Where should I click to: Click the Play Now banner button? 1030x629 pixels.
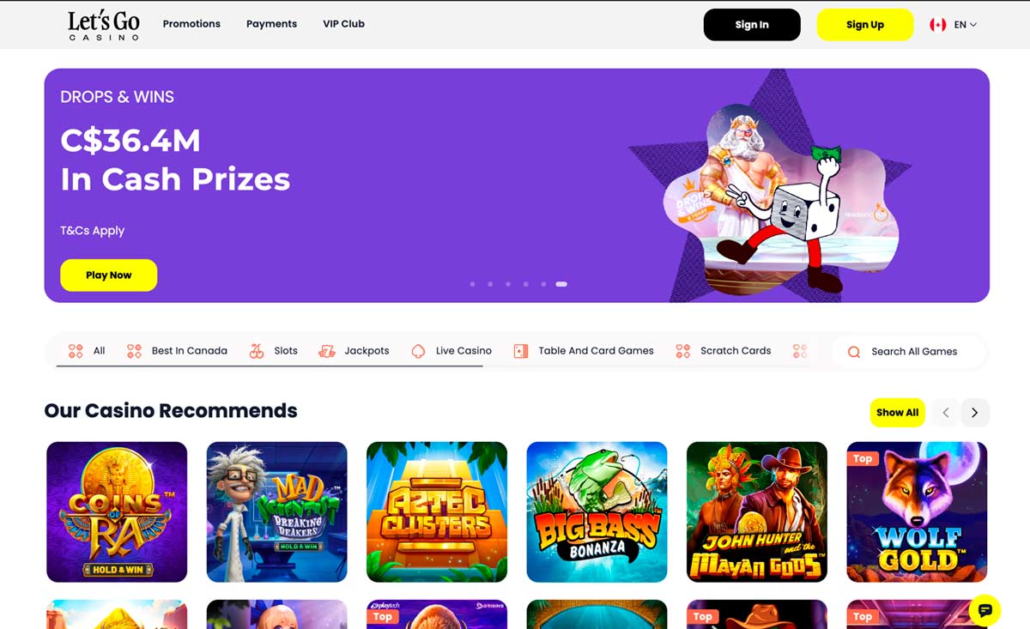pyautogui.click(x=108, y=275)
